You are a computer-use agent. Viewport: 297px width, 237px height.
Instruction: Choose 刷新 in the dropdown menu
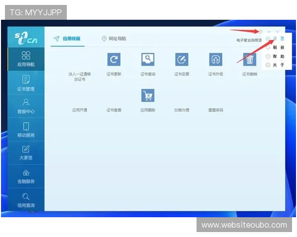point(275,47)
